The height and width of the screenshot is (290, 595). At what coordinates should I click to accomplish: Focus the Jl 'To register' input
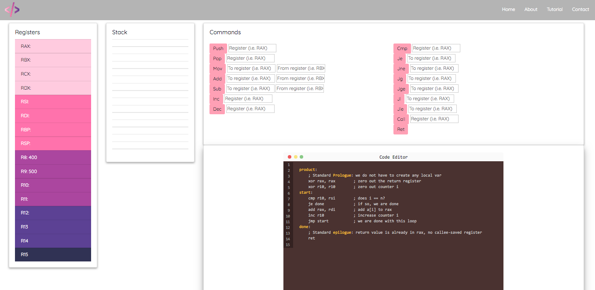(x=430, y=98)
